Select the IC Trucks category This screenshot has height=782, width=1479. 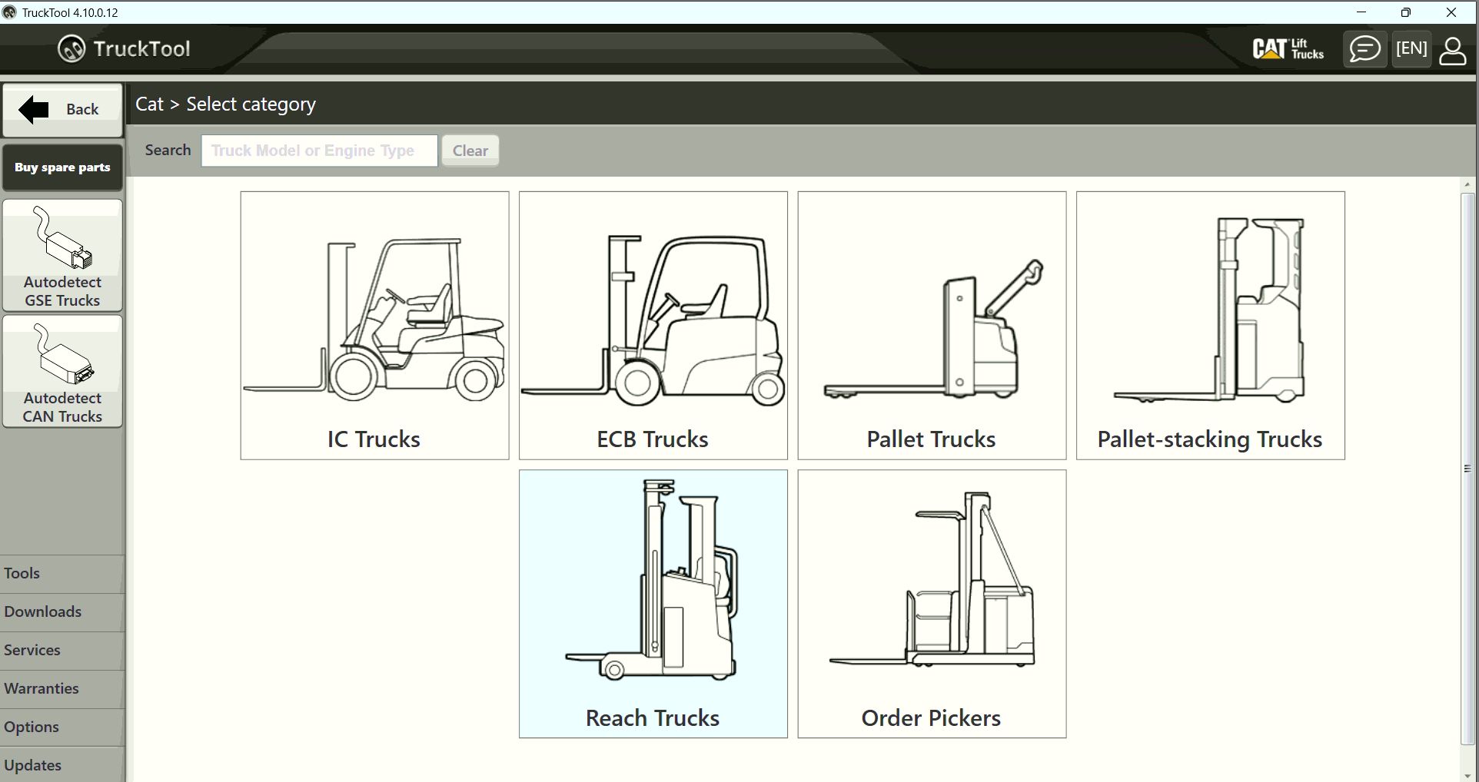(374, 325)
